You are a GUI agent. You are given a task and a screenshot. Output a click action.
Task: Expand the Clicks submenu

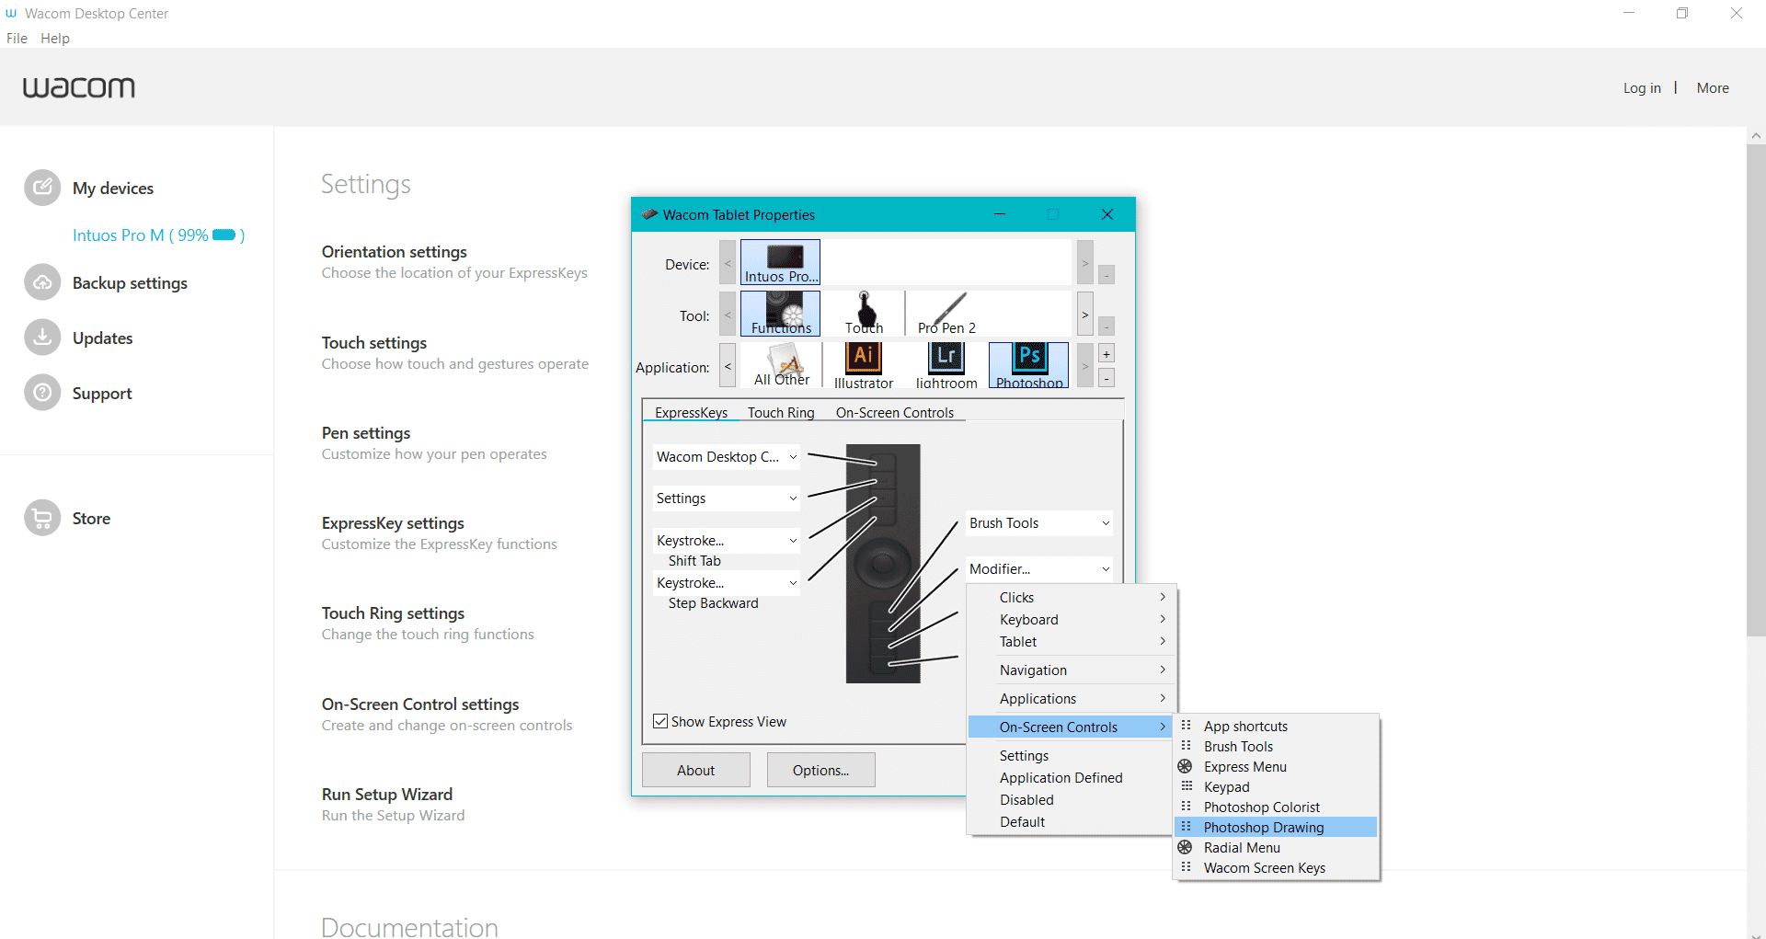pyautogui.click(x=1071, y=598)
